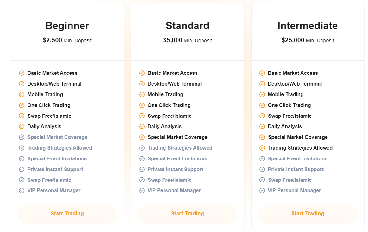
Task: Click the Desktop/Web Terminal checkmark in Beginner column
Action: pos(22,84)
